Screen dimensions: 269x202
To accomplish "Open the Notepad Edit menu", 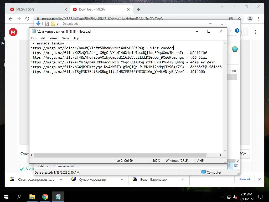I will coord(42,38).
